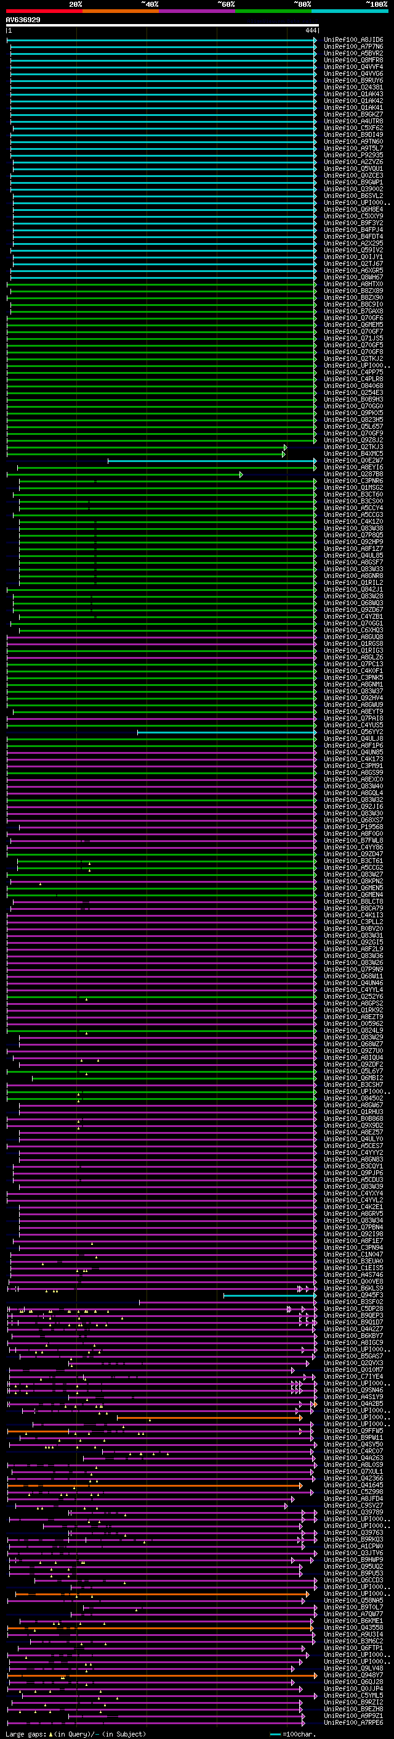Open hit UniRef100_P92935
This screenshot has height=1739, width=394.
[353, 155]
